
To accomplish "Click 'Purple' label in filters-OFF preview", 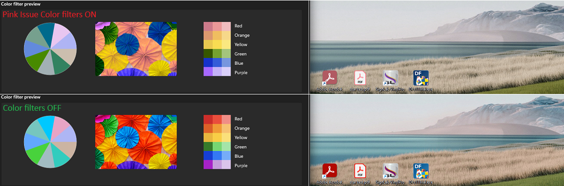I will (241, 165).
